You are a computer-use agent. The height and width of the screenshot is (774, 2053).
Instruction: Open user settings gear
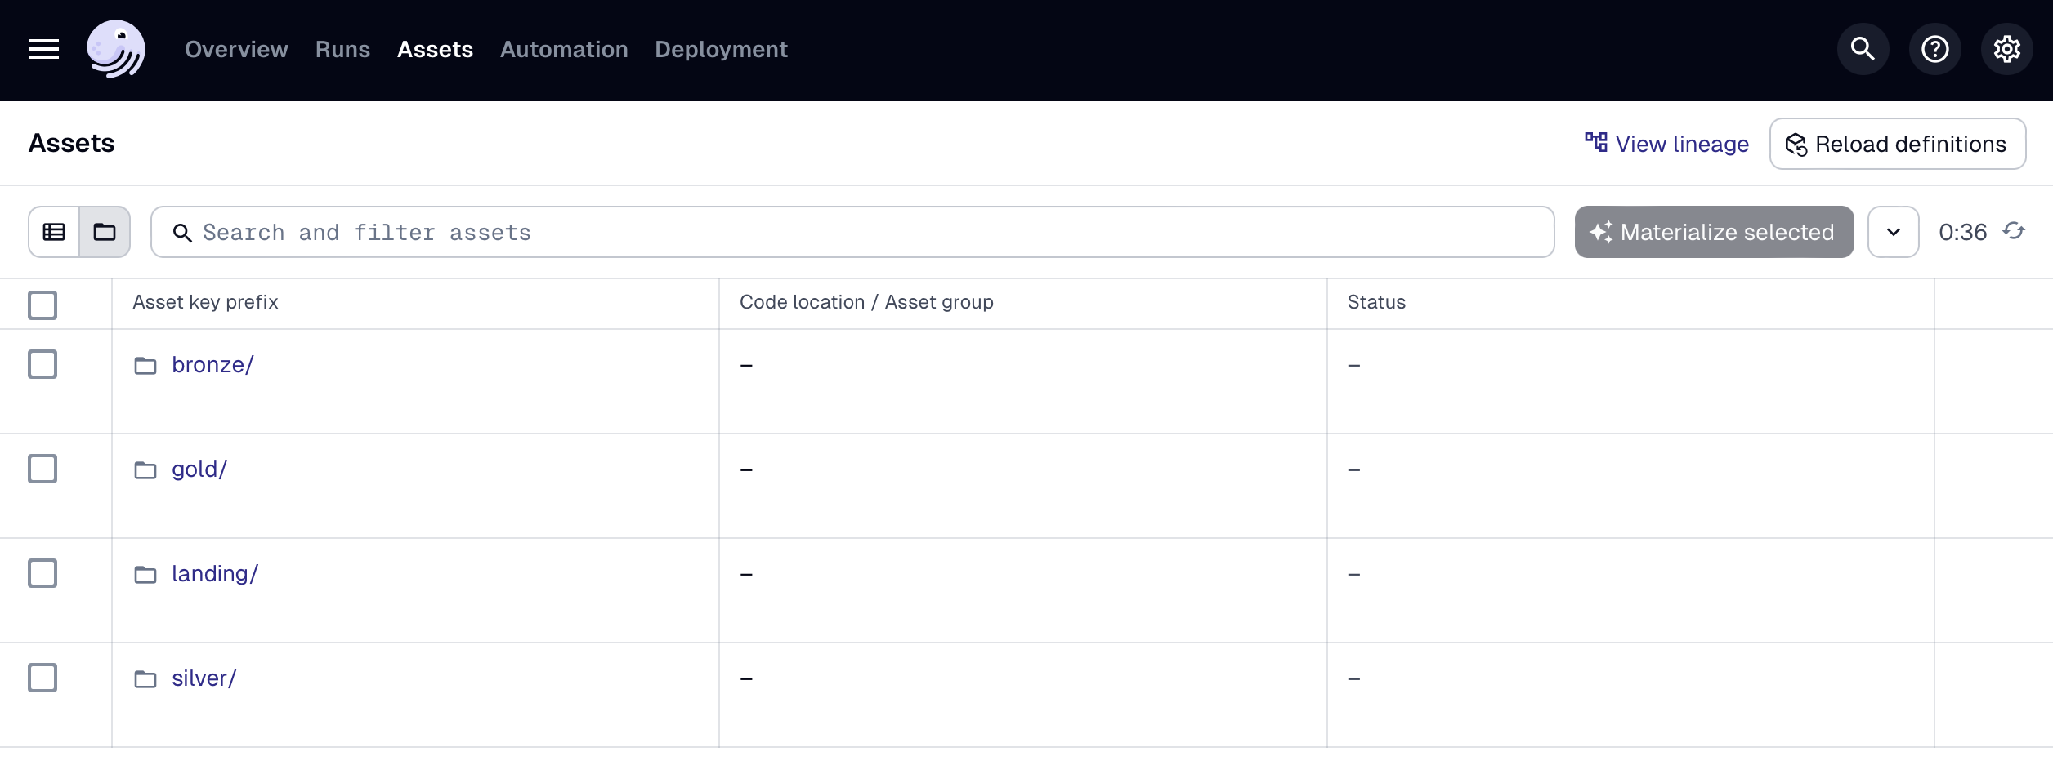(2006, 49)
